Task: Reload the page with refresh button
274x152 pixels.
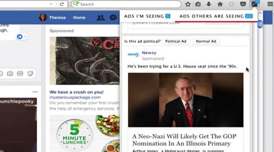Action: pyautogui.click(x=62, y=4)
